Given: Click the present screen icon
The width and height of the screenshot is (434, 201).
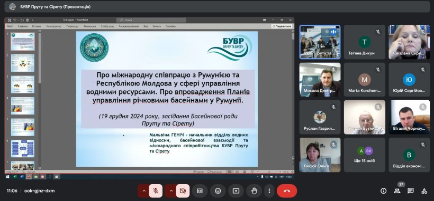Looking at the screenshot, I should click(x=236, y=191).
